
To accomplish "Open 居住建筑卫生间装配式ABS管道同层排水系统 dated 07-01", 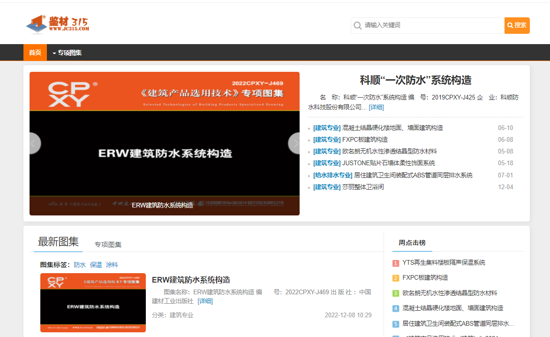I will 413,175.
